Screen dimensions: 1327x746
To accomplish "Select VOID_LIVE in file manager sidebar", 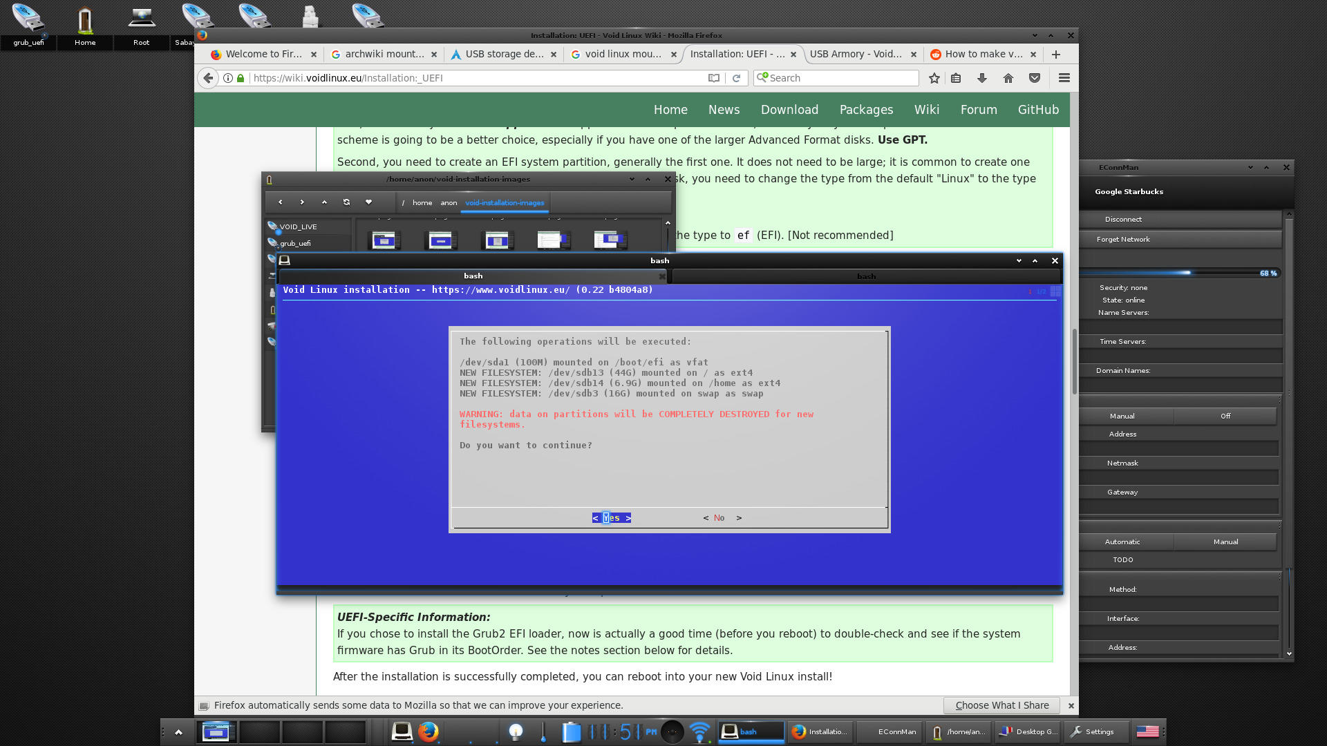I will (308, 227).
